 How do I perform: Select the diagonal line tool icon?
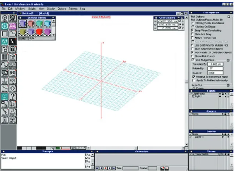tap(5, 89)
